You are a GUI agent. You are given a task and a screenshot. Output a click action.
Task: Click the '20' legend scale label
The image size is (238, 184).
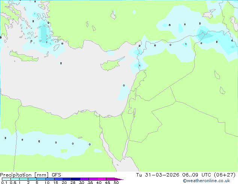[64, 182]
